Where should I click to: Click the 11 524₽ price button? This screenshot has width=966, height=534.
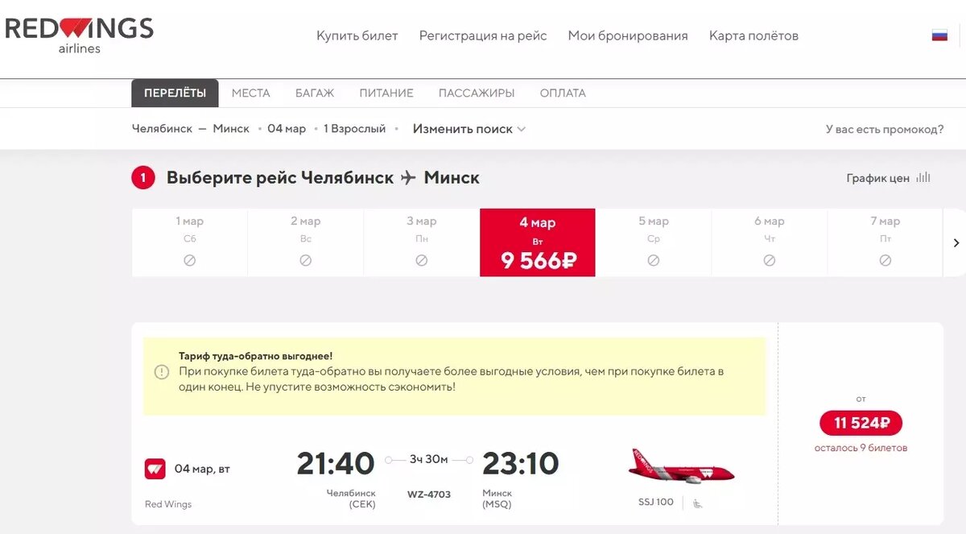pyautogui.click(x=861, y=423)
